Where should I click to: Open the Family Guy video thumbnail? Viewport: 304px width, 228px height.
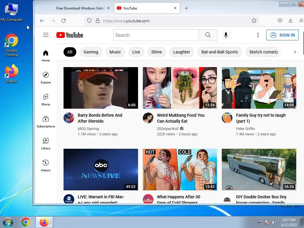click(x=259, y=88)
